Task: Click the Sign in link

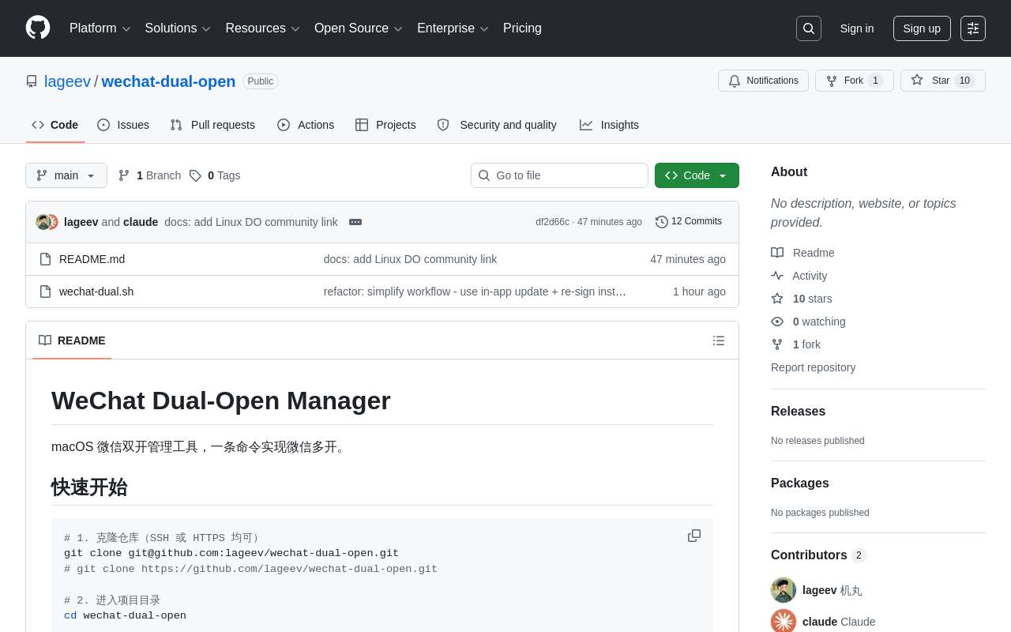Action: pos(857,28)
